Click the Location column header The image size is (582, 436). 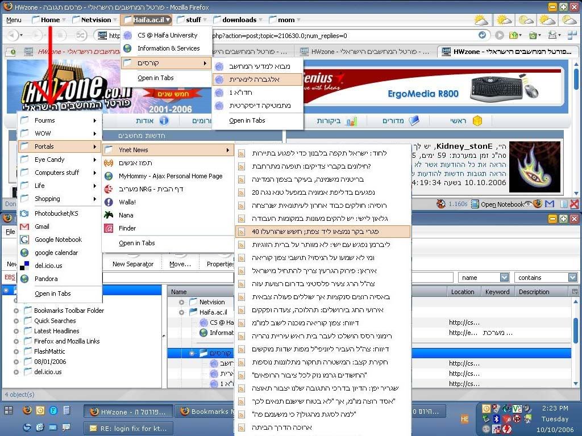(x=463, y=292)
